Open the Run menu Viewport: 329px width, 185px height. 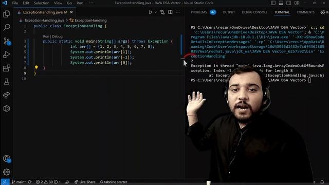80,3
